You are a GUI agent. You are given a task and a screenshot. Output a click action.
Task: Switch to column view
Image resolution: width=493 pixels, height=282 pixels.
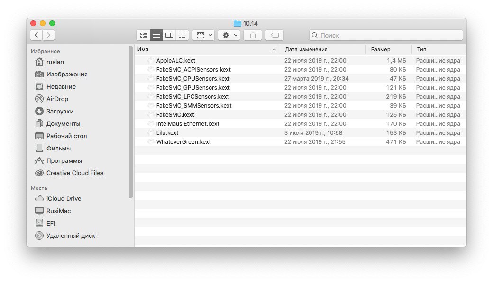(169, 35)
